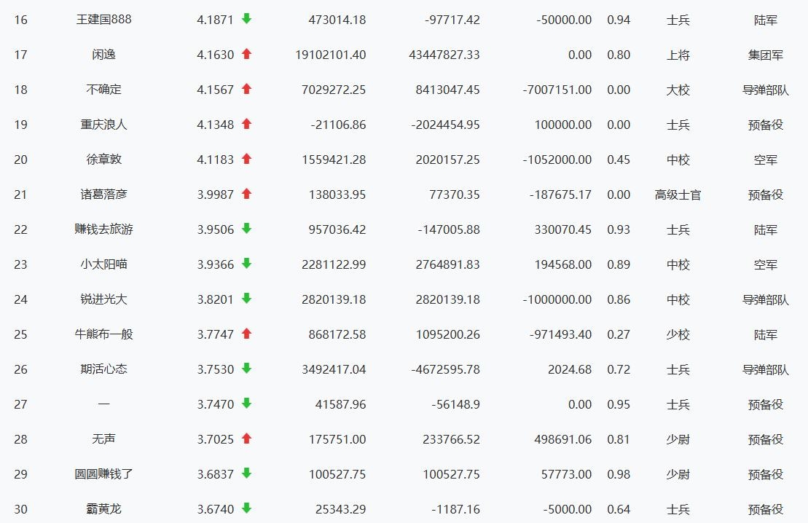Click the green down arrow beside 王建国888
The width and height of the screenshot is (808, 523).
246,19
